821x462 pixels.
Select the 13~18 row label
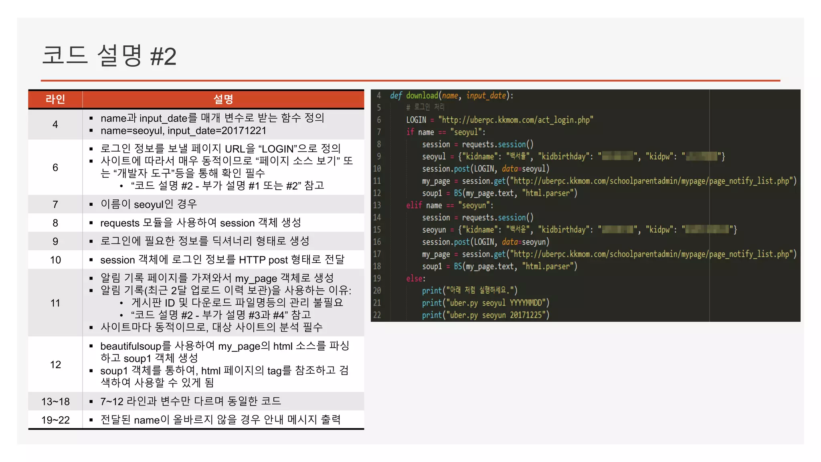[55, 401]
